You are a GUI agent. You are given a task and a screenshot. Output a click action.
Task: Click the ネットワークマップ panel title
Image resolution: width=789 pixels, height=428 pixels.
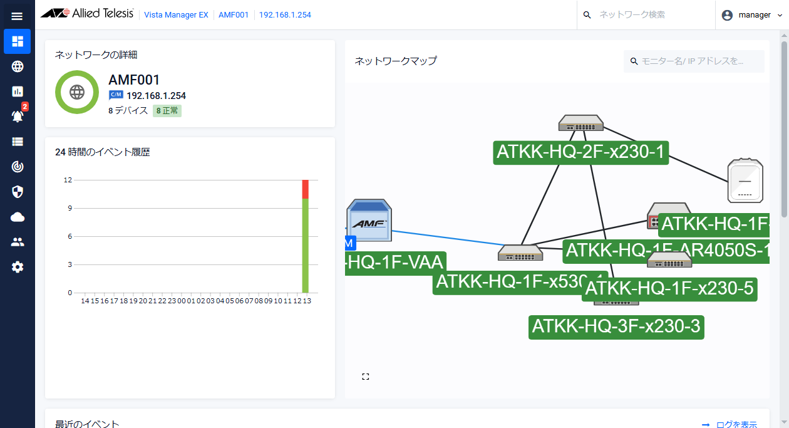396,61
